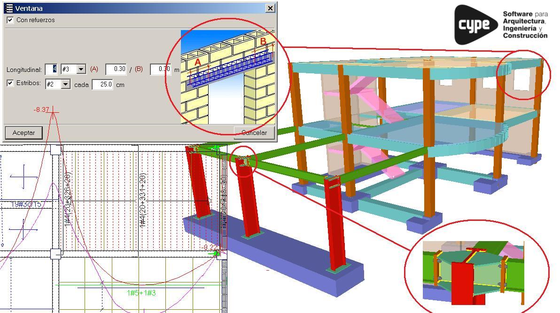Toggle the Con refuerzos checkbox

point(10,20)
